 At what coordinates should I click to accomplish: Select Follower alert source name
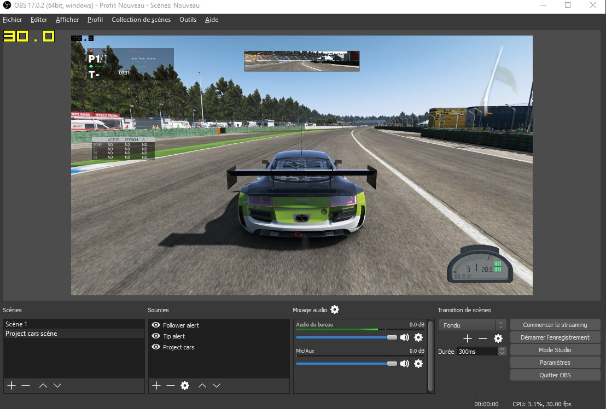[181, 325]
